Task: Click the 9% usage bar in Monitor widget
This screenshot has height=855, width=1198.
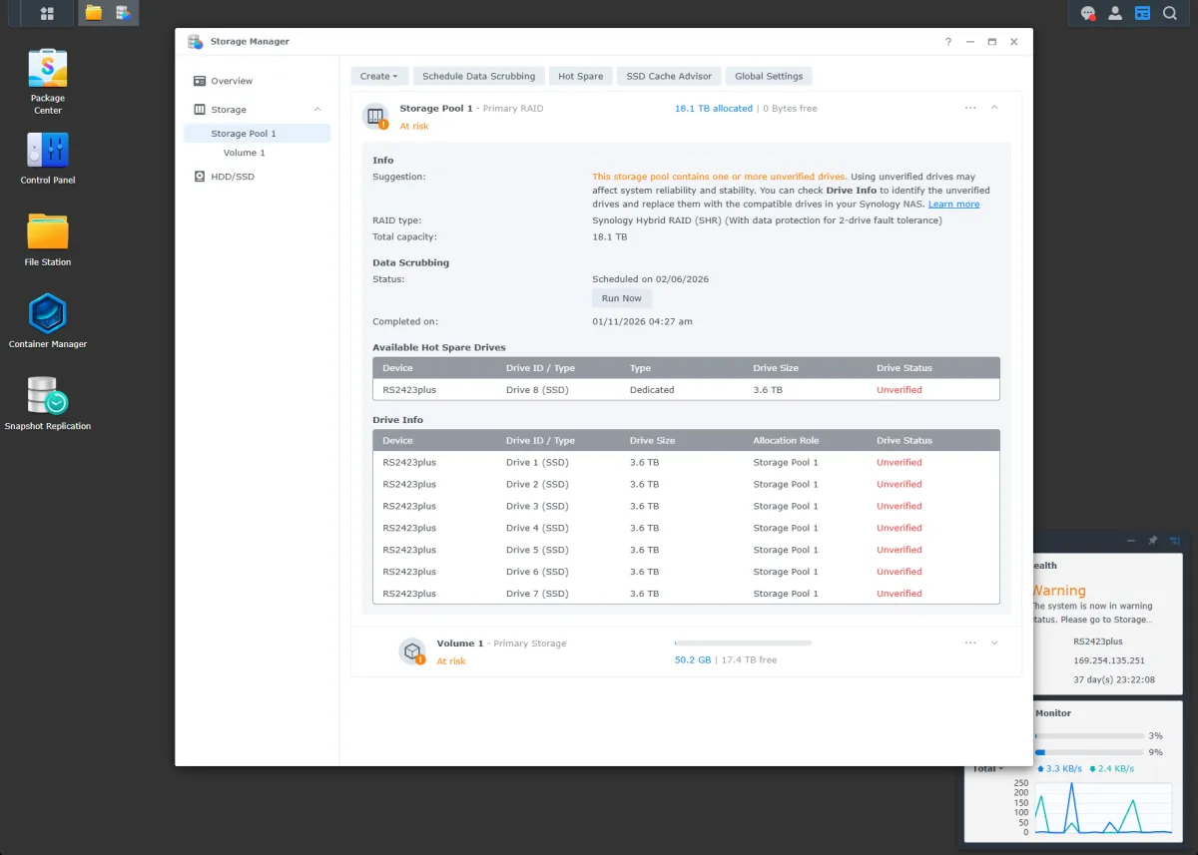Action: point(1089,752)
